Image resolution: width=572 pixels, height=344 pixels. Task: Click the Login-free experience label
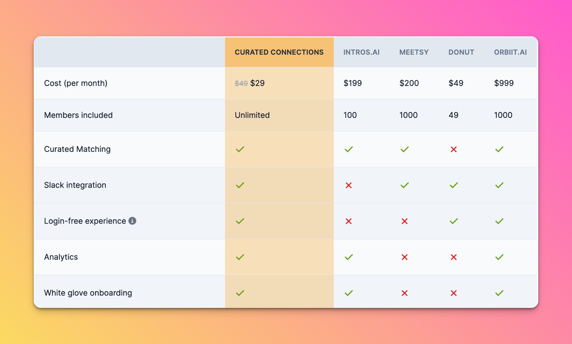(x=85, y=221)
